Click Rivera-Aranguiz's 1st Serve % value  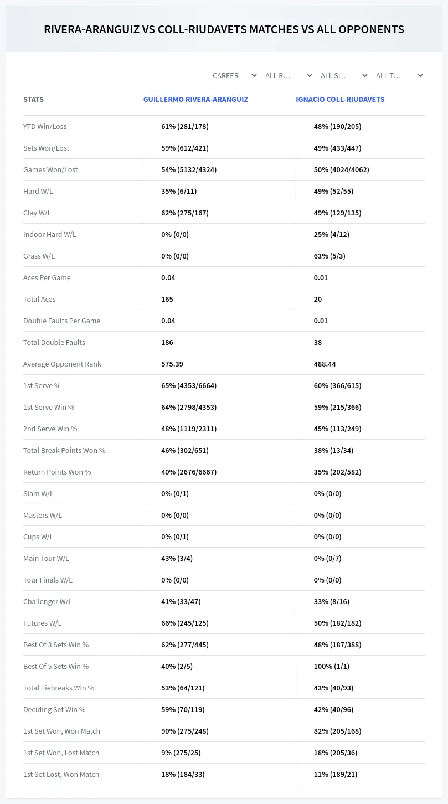pos(189,385)
